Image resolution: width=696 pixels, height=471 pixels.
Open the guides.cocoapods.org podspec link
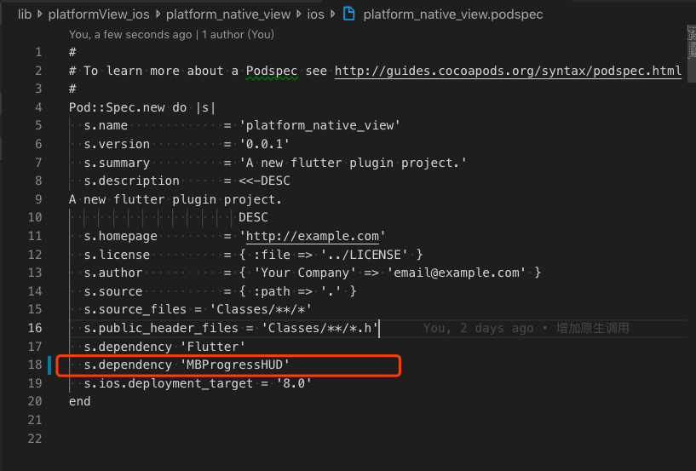[x=508, y=71]
